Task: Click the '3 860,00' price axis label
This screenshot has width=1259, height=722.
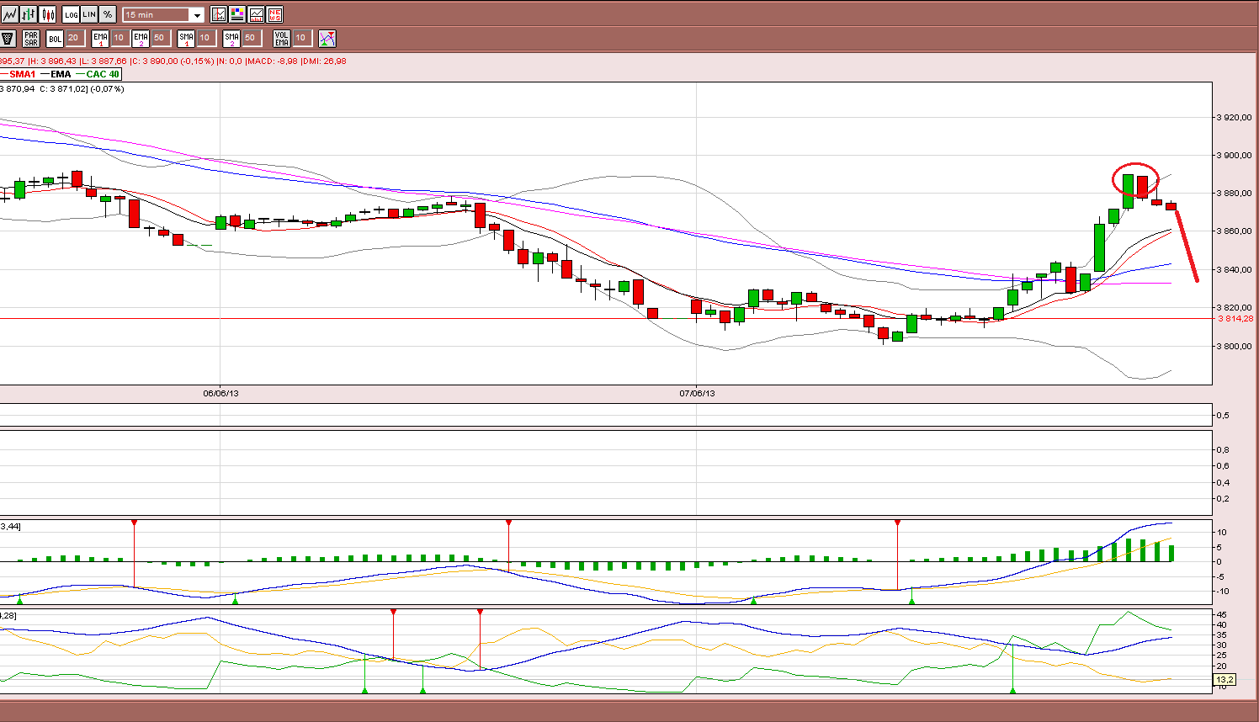Action: coord(1235,231)
